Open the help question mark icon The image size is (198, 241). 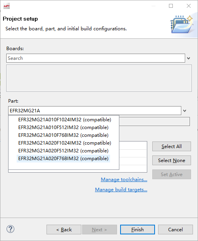pos(10,229)
